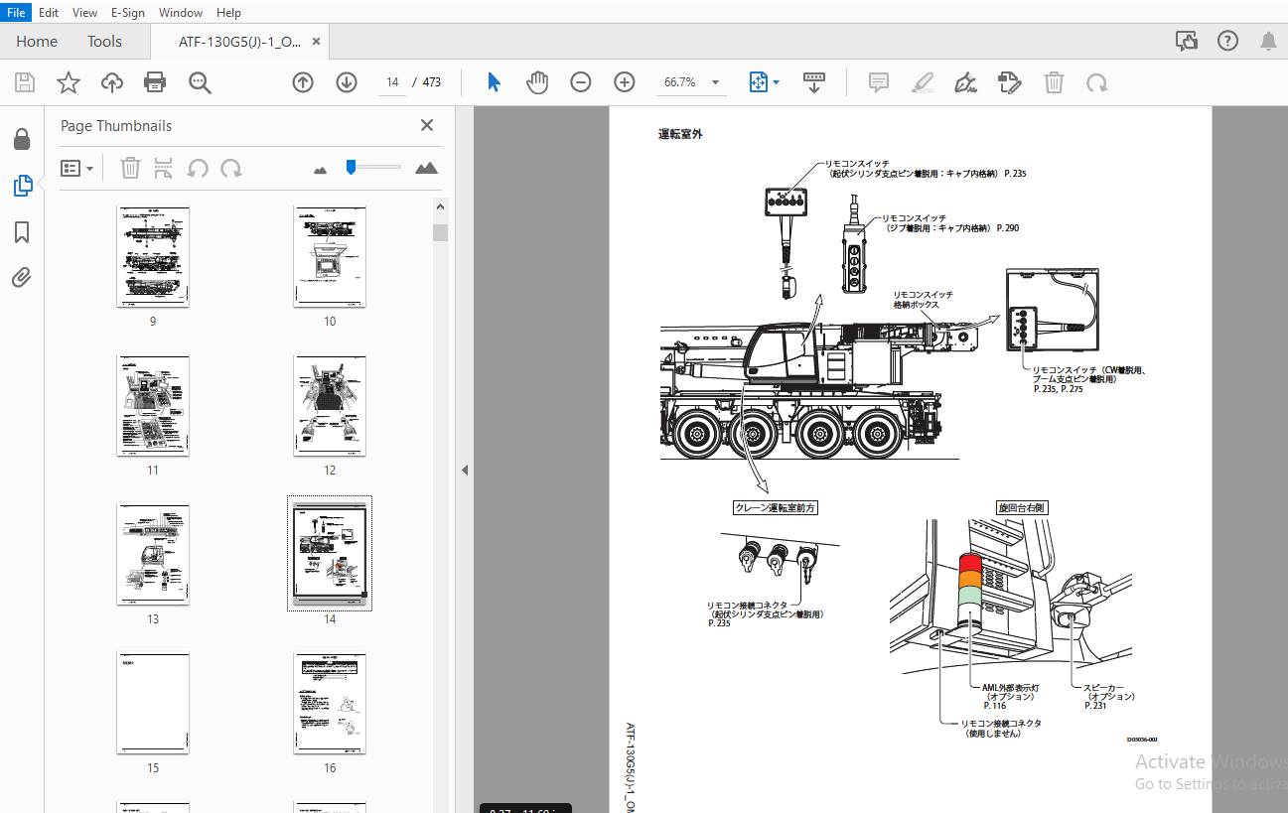Open the Window menu

click(x=181, y=13)
